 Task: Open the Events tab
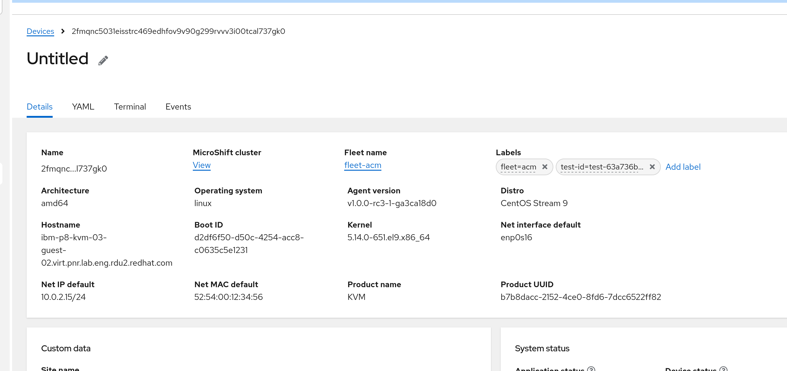tap(178, 107)
